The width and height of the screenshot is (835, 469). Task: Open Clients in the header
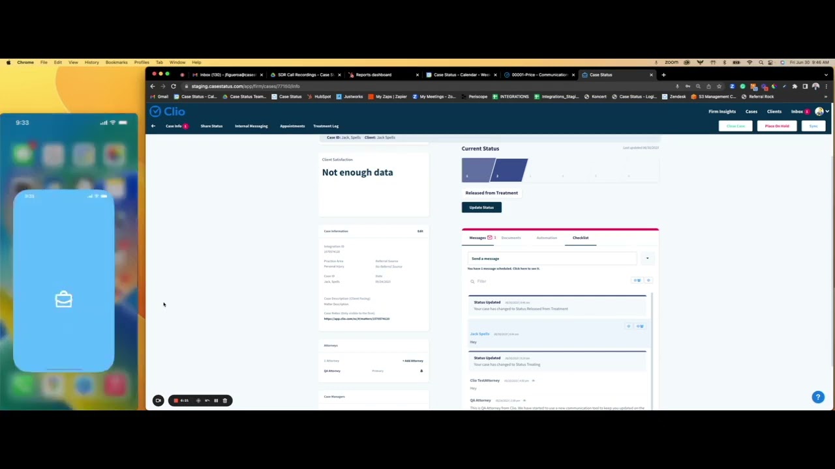[x=774, y=111]
